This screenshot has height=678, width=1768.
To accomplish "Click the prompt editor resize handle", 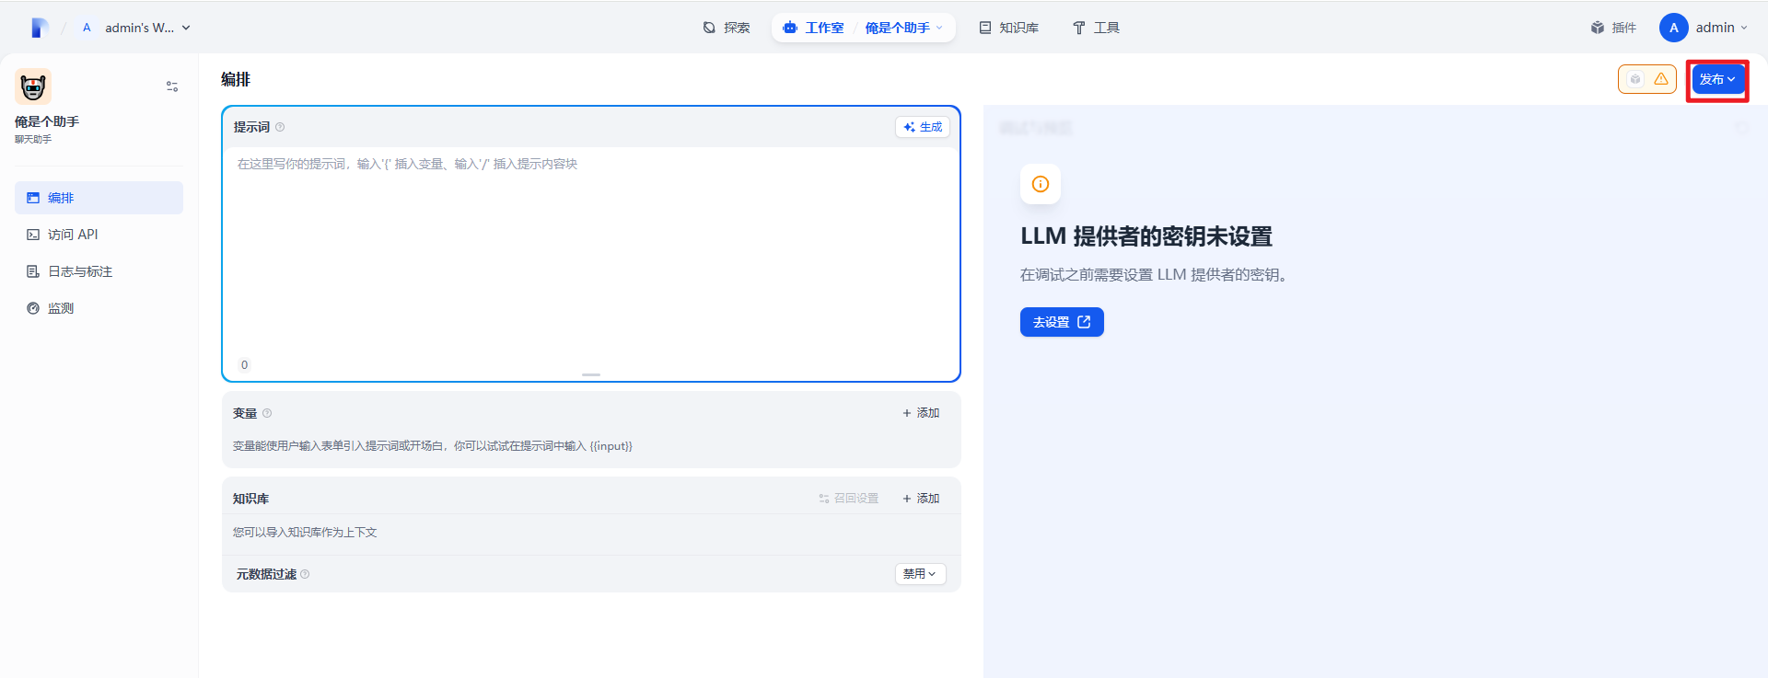I will (x=591, y=374).
